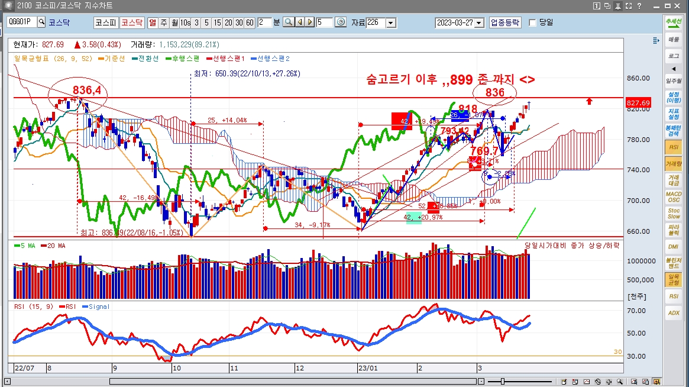Viewport: 689px width, 387px height.
Task: Open the chart zoom magnifier tool in toolbar
Action: (x=289, y=22)
